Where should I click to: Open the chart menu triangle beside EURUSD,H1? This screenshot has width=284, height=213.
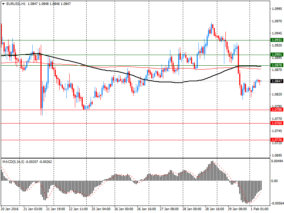tap(4, 4)
